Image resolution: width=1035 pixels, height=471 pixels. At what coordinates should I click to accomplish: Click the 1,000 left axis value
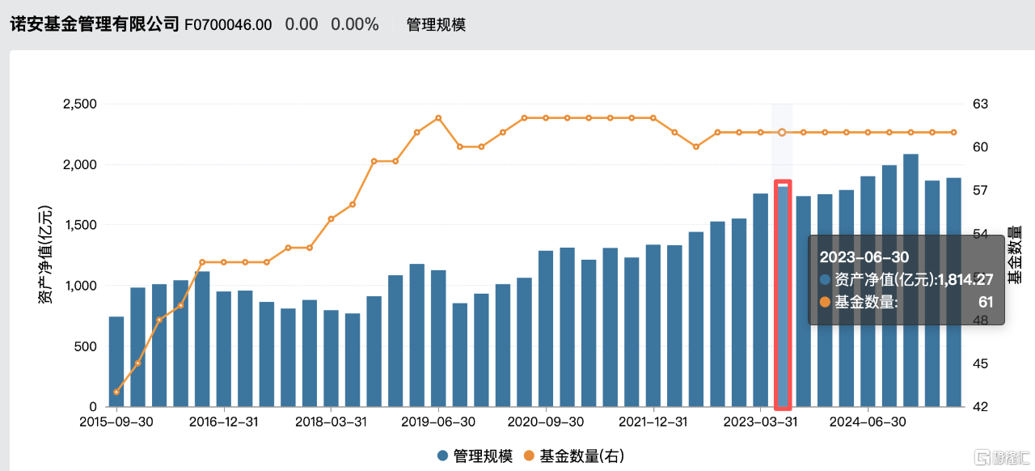pos(79,286)
